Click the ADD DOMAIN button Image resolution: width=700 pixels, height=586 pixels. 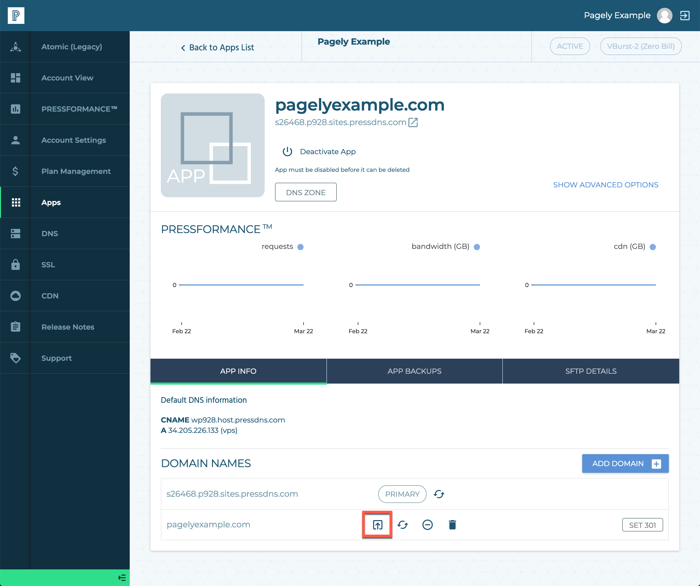(x=625, y=464)
